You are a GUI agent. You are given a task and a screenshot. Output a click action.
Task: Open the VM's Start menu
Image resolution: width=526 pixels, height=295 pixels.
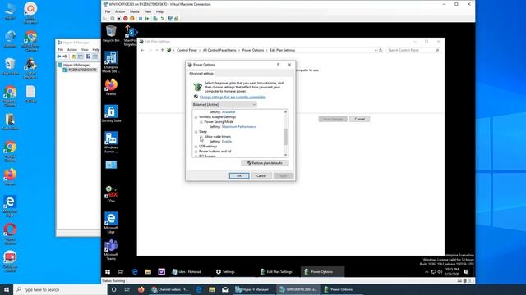click(x=108, y=271)
